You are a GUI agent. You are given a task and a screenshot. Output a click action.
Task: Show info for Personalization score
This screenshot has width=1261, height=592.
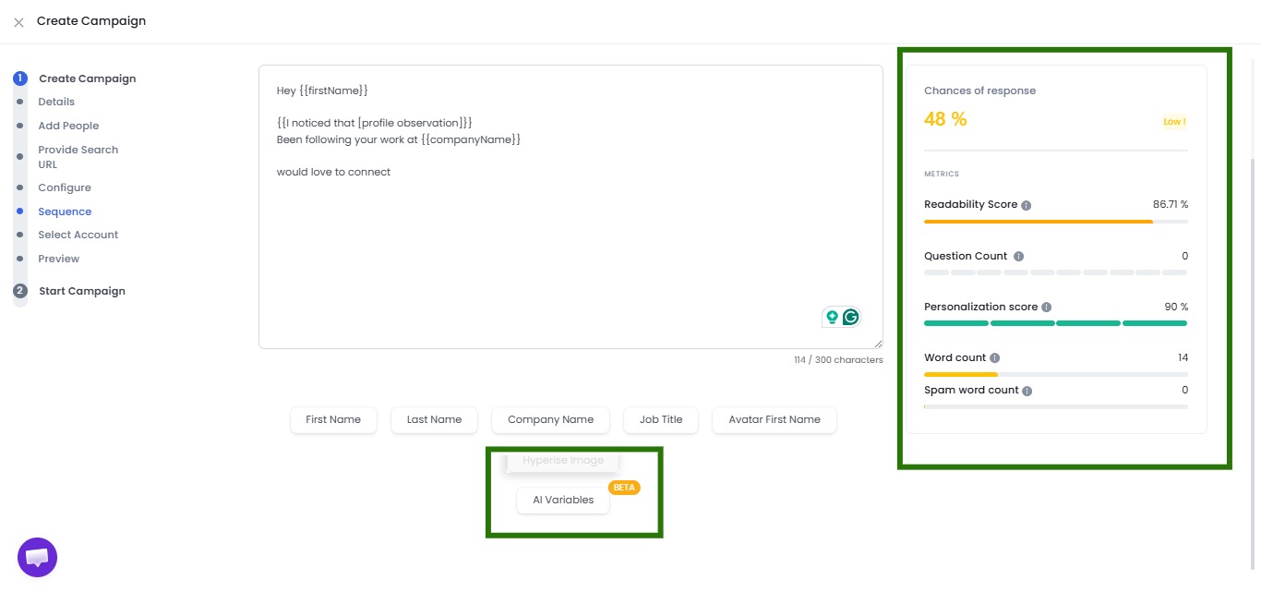[1046, 307]
